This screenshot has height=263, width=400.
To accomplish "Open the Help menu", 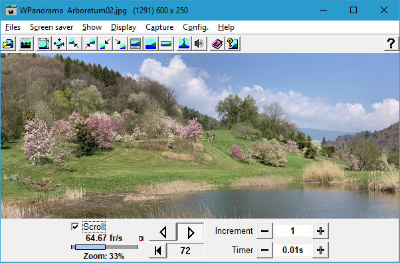I will click(x=226, y=27).
